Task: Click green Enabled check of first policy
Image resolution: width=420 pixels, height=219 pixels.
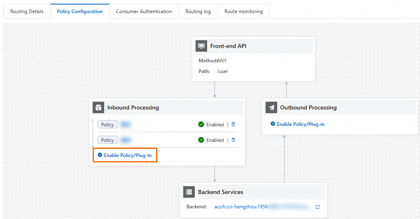Action: pos(201,124)
